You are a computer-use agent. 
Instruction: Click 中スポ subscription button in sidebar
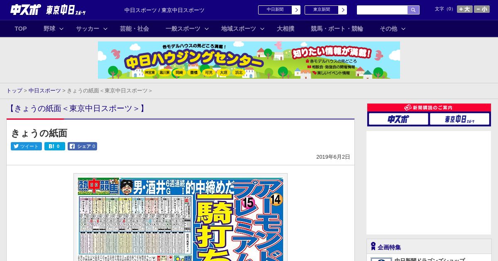pos(398,119)
